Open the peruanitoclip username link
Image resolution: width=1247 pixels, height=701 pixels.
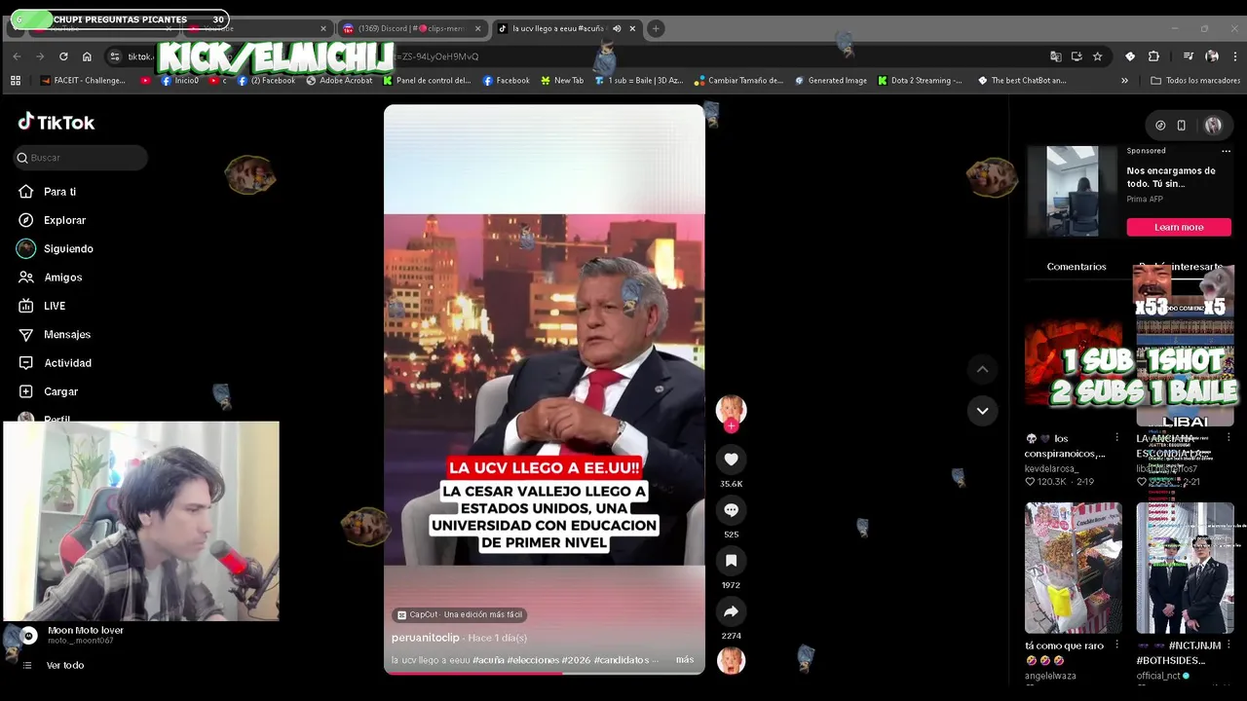[425, 638]
